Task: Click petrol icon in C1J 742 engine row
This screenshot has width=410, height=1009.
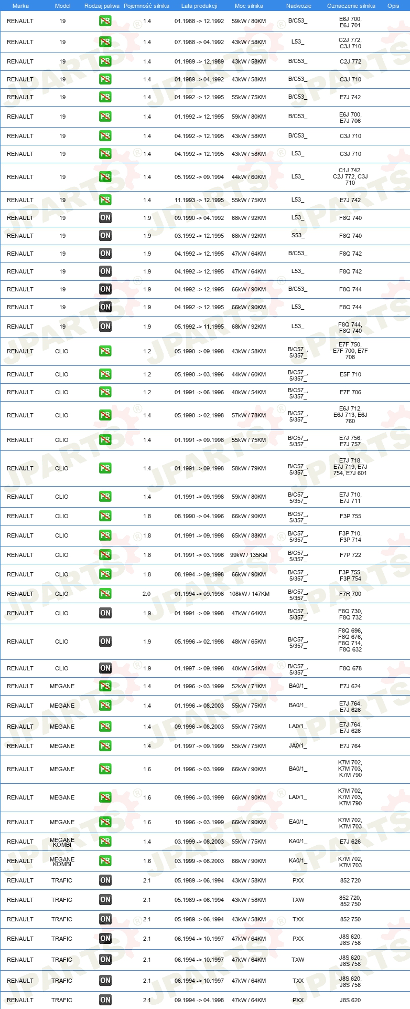Action: pos(105,177)
